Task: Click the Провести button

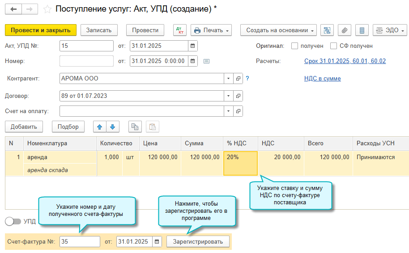Action: coord(145,30)
